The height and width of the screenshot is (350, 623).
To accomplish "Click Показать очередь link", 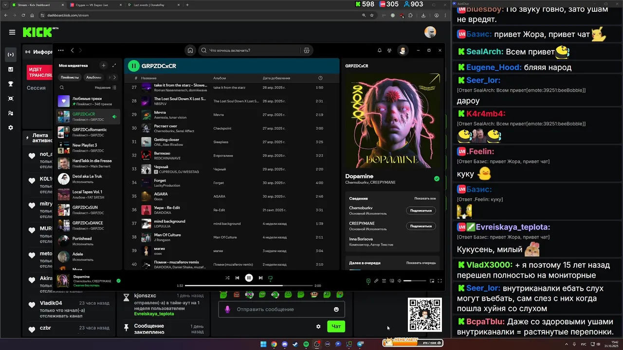I will pyautogui.click(x=421, y=262).
